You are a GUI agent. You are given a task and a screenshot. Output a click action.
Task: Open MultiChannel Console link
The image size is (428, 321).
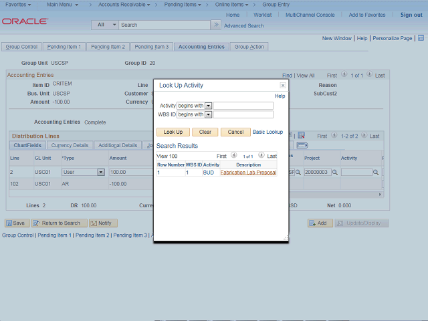310,15
